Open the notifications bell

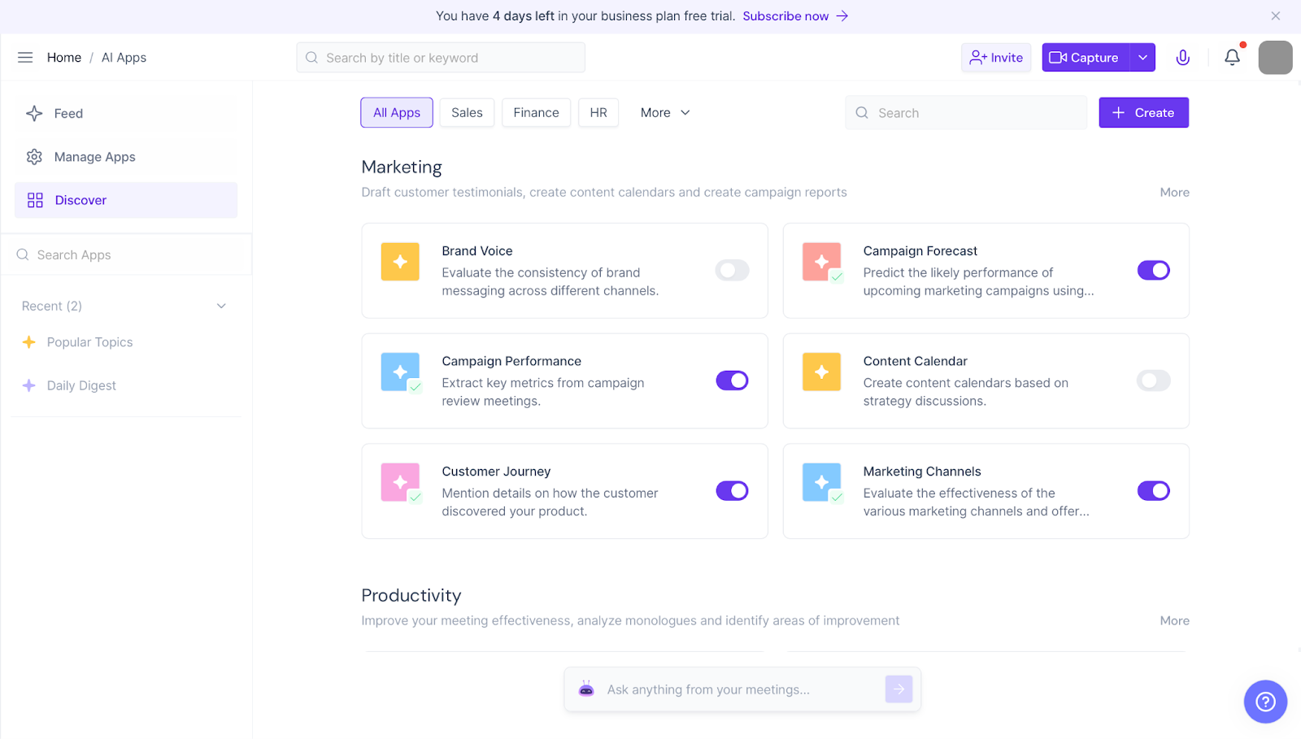tap(1232, 58)
